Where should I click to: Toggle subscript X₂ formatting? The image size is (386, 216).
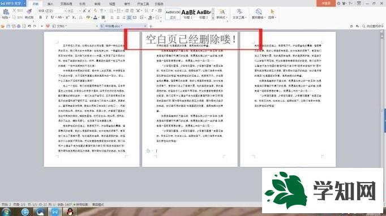[x=74, y=18]
